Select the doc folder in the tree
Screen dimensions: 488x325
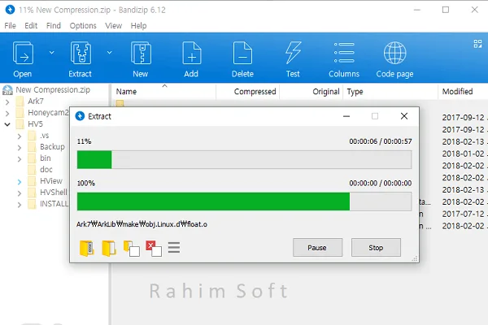pos(46,170)
